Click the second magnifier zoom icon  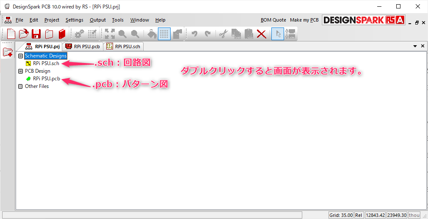tap(135, 34)
